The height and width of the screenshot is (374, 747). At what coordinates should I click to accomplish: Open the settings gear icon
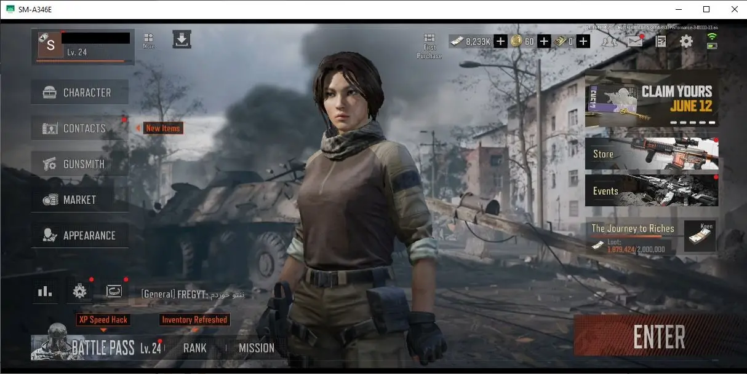686,42
